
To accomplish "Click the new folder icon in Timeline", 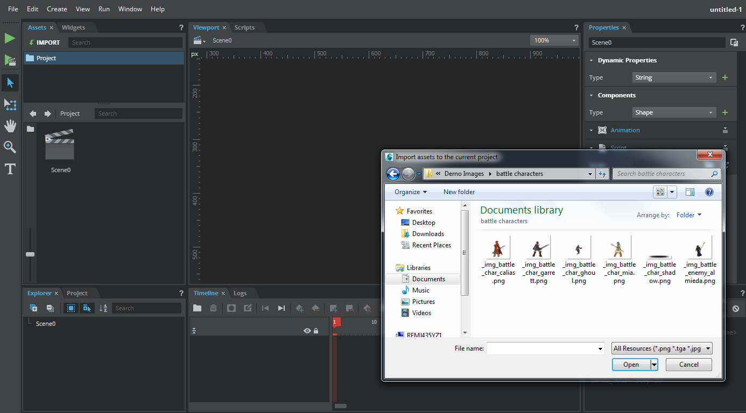I will coord(198,308).
